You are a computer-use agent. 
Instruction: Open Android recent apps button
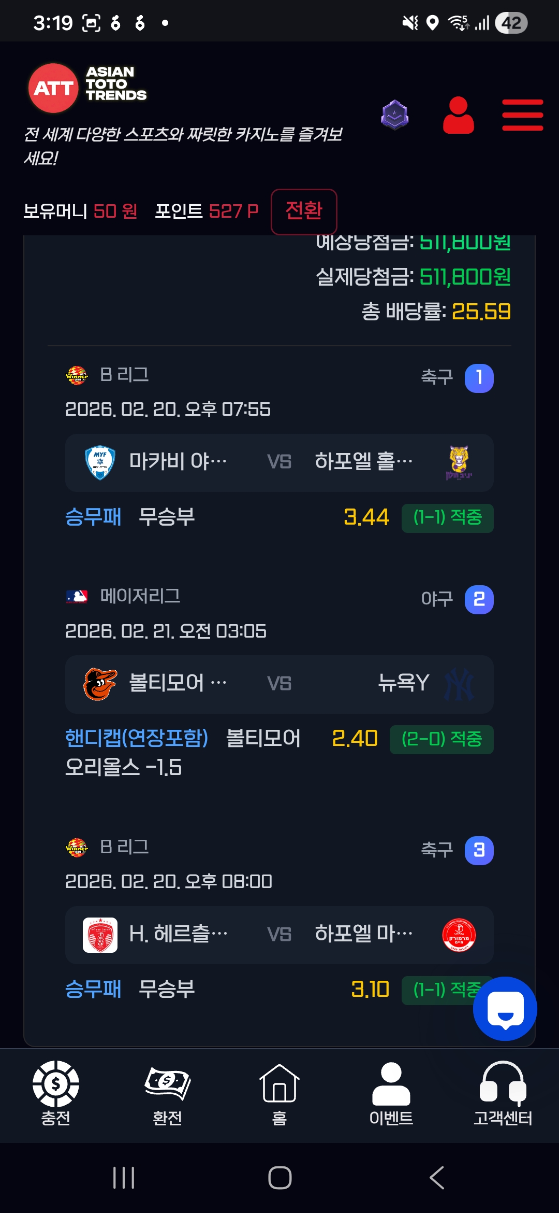point(124,1178)
